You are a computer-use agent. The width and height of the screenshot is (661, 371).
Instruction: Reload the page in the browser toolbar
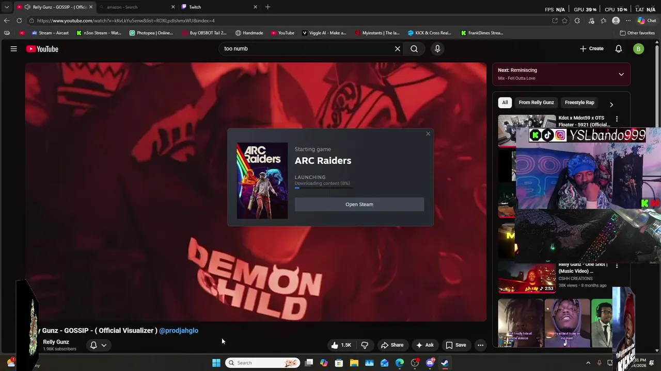(x=19, y=21)
